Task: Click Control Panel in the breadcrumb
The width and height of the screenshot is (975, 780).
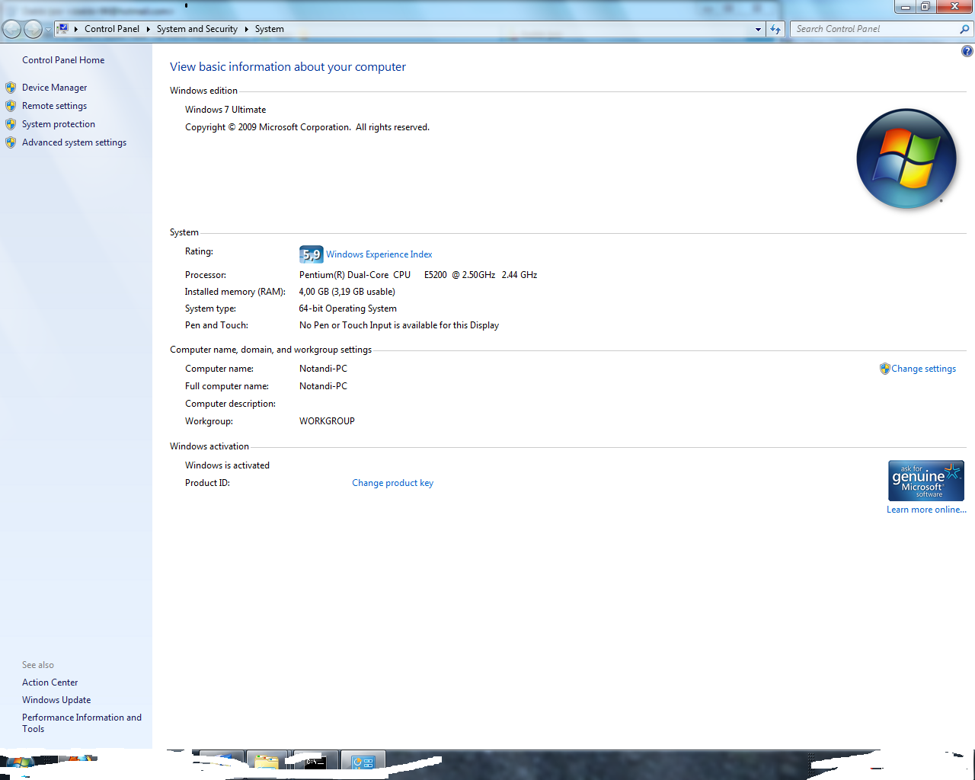Action: tap(112, 29)
